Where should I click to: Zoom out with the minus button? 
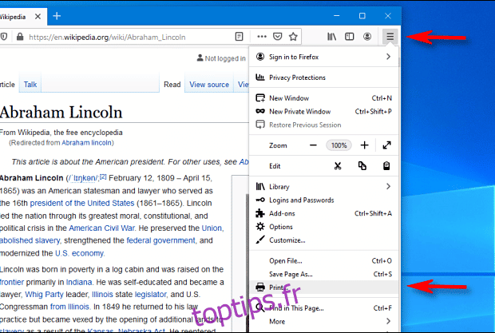coord(313,145)
